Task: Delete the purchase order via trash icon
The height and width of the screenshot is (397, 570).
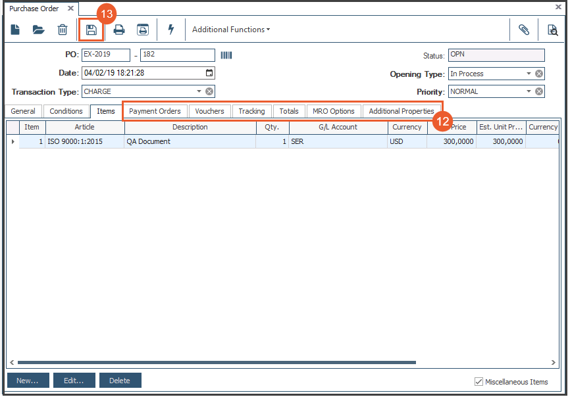Action: point(63,30)
